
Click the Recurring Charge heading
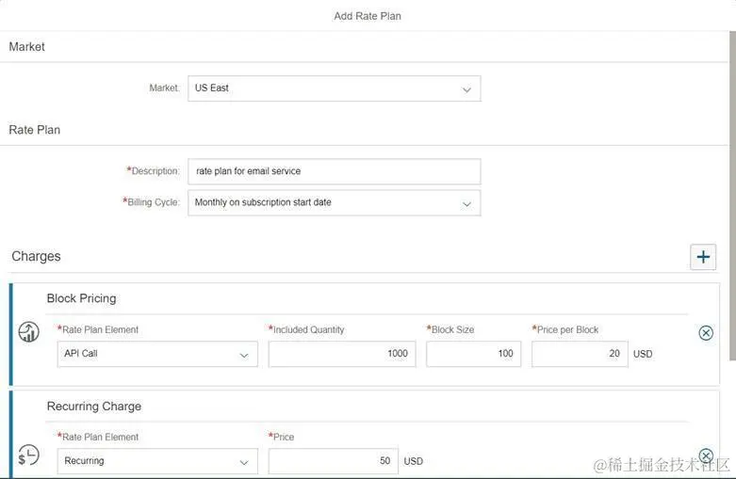(94, 407)
